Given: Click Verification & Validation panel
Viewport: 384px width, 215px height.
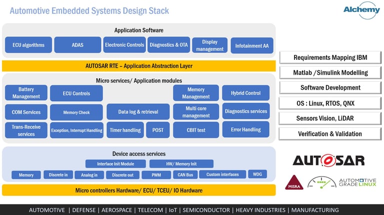Looking at the screenshot, I should click(x=330, y=134).
